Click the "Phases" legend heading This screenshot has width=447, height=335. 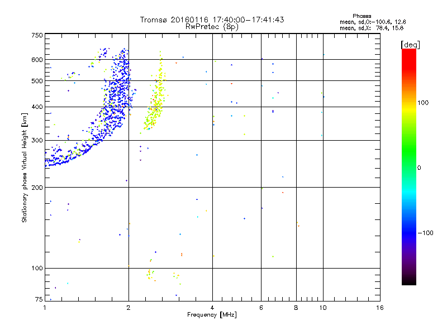(x=362, y=16)
